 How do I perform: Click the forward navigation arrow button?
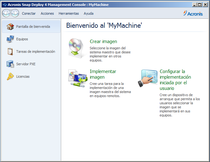coord(15,13)
